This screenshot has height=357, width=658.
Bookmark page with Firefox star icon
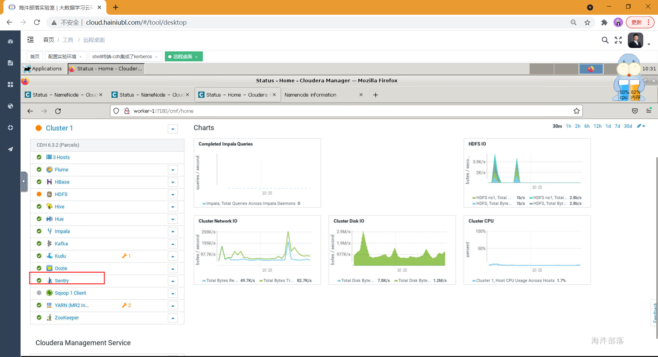(x=576, y=111)
